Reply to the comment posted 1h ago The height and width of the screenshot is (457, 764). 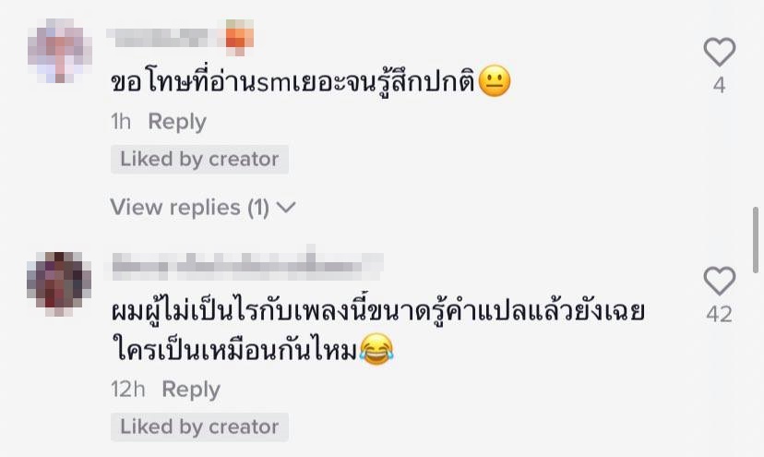177,122
